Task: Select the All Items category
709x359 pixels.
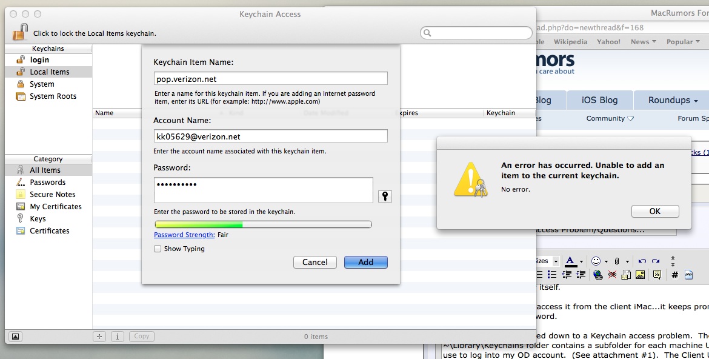Action: click(x=48, y=170)
